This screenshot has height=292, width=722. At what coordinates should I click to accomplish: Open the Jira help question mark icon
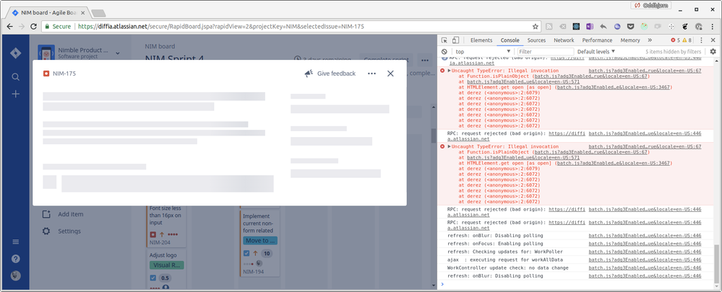16,259
